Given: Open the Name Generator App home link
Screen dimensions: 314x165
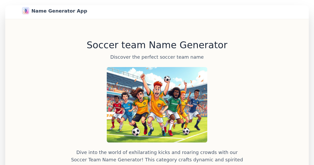Looking at the screenshot, I should click(55, 11).
